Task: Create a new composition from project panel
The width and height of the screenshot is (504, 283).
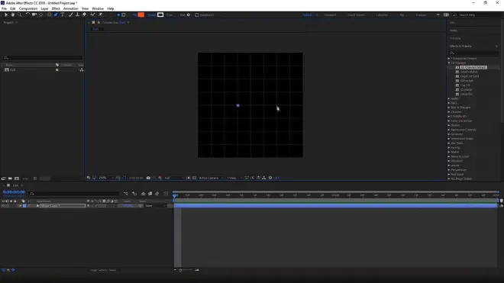Action: pos(17,178)
